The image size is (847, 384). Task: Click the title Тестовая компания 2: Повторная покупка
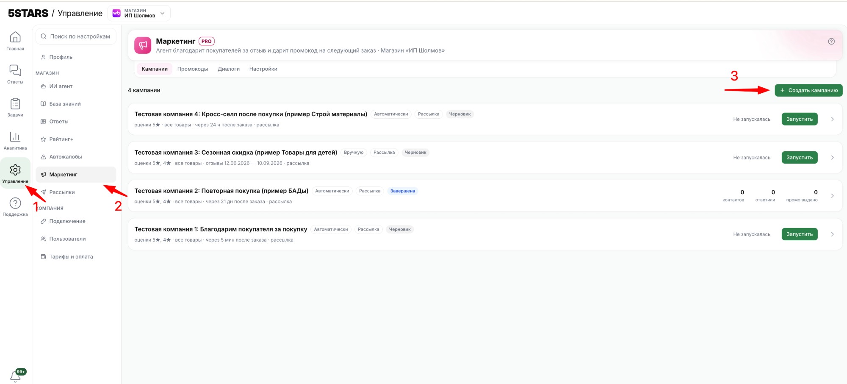(x=221, y=191)
